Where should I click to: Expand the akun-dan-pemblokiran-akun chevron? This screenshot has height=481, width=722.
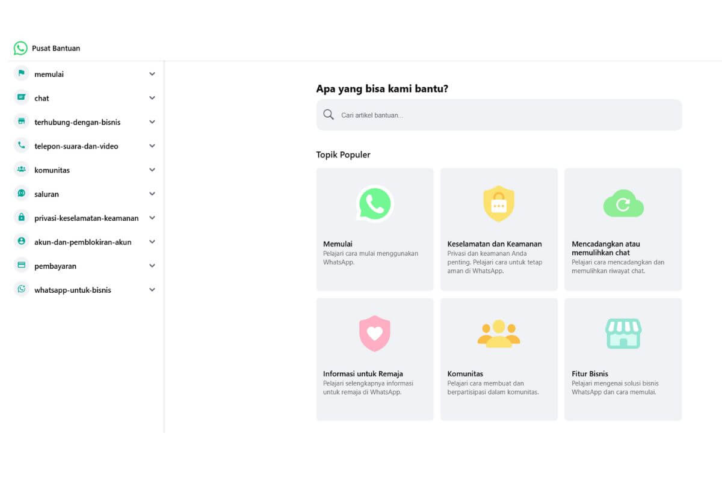152,242
